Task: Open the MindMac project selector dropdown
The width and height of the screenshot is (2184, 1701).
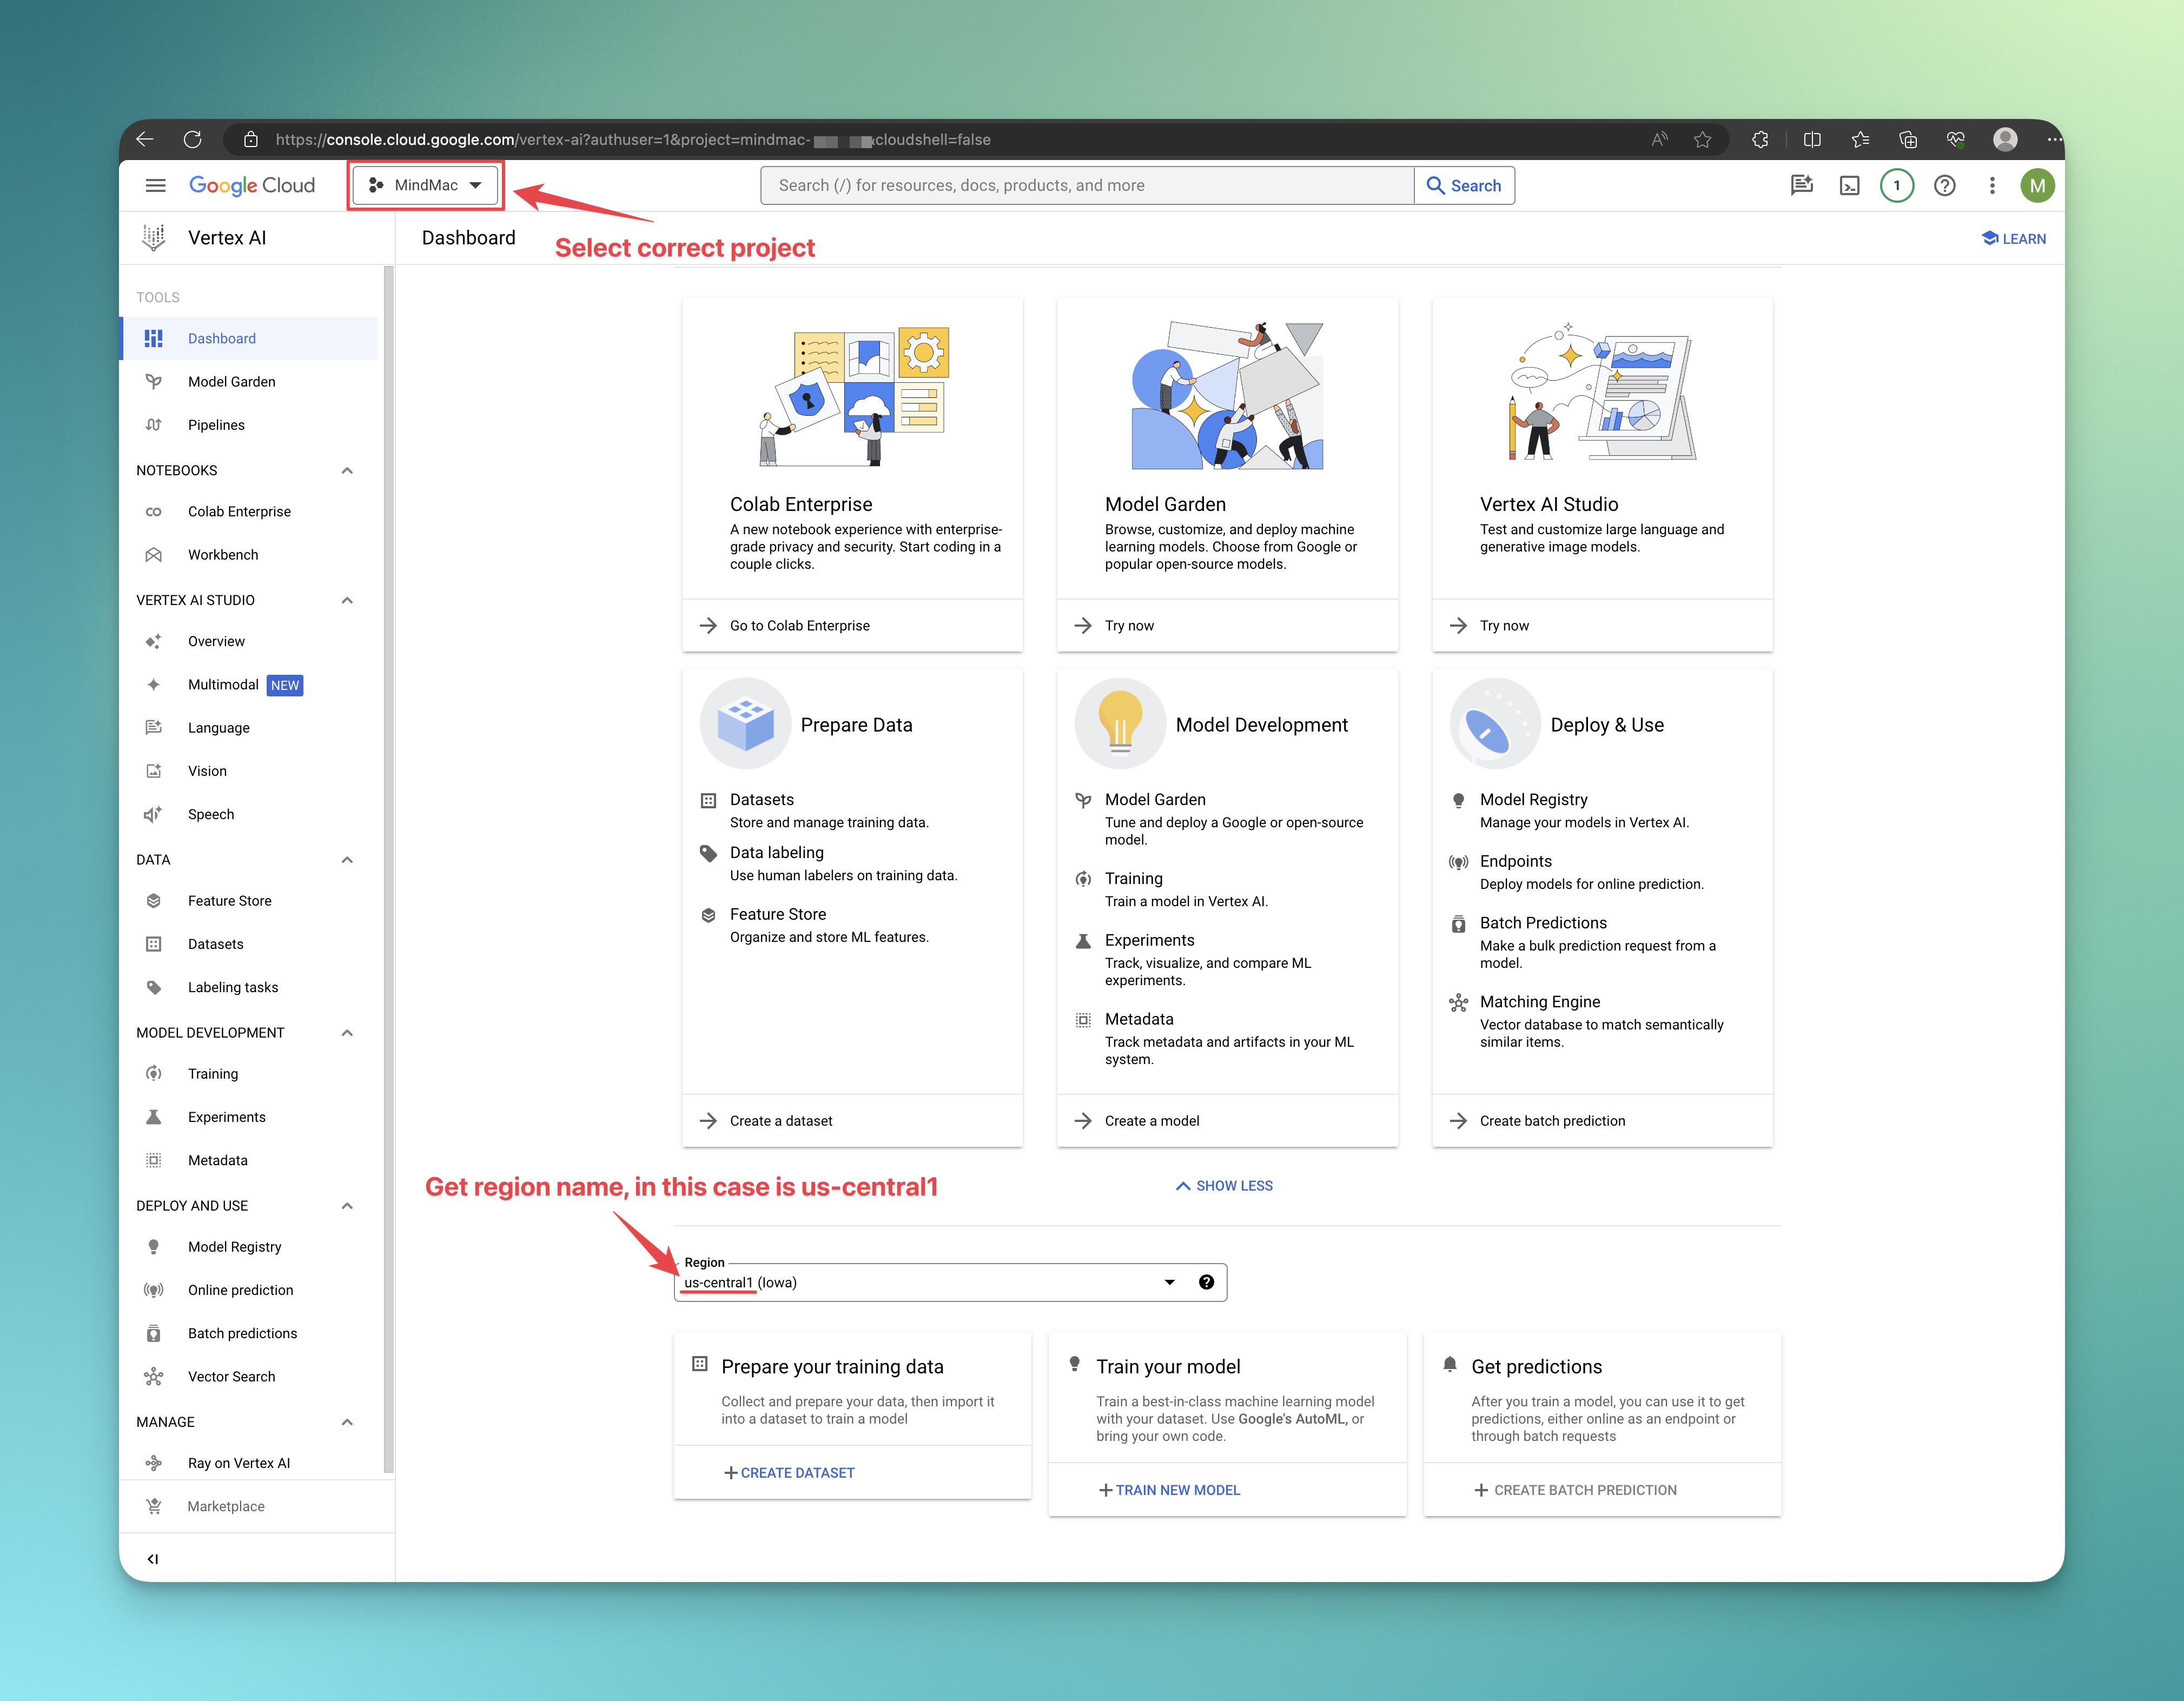Action: (x=426, y=186)
